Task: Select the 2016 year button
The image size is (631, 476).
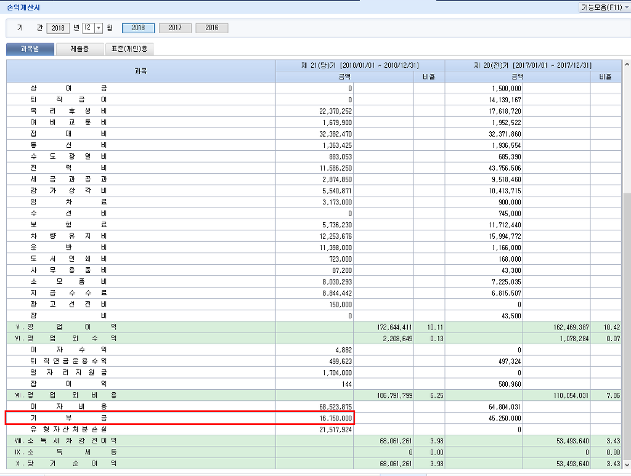Action: (212, 28)
